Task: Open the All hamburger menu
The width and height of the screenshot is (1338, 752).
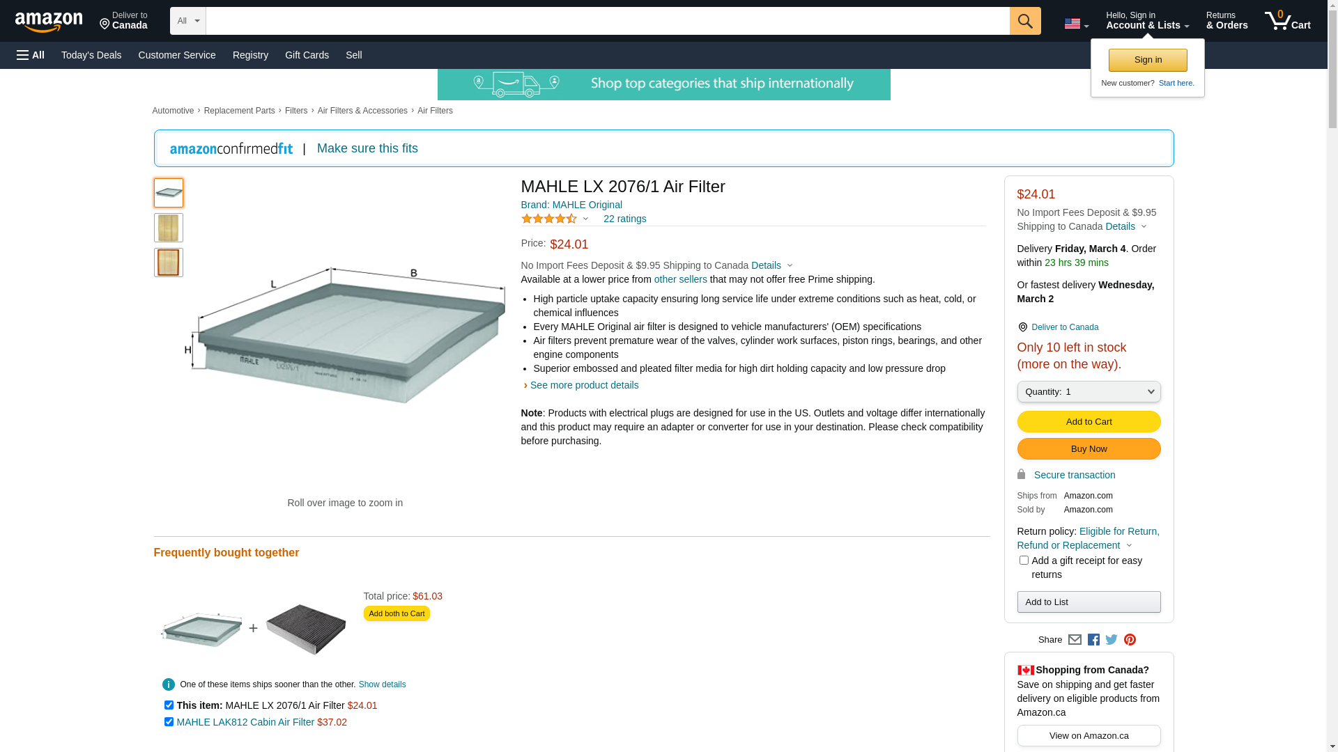Action: click(31, 55)
